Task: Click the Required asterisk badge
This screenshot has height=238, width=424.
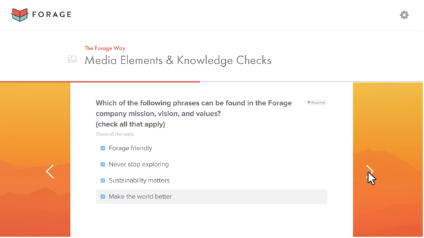Action: tap(316, 102)
